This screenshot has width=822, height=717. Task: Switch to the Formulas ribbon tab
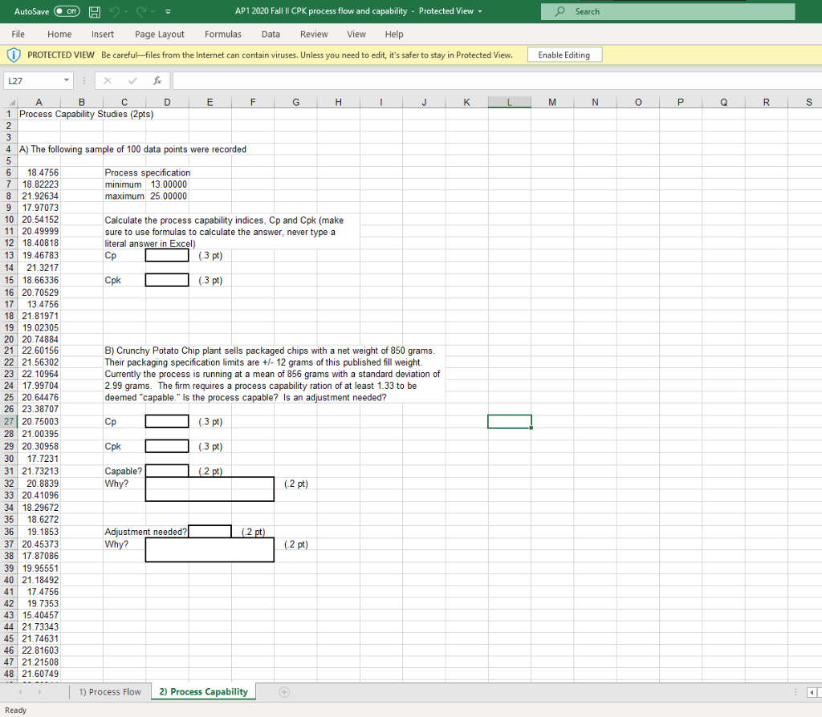(x=222, y=34)
